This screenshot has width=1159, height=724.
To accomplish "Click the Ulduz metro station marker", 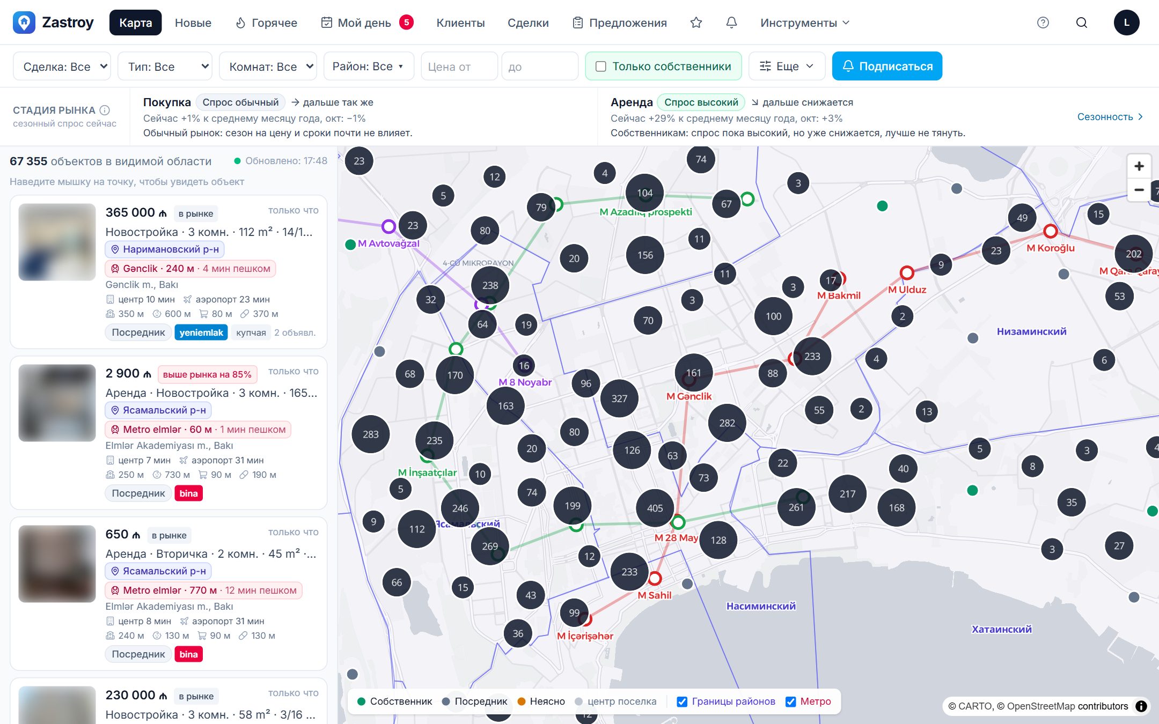I will click(x=907, y=272).
